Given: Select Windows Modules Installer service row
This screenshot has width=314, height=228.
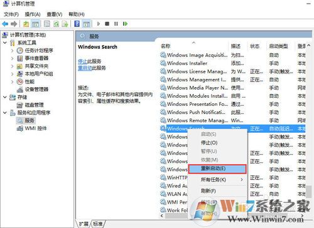Looking at the screenshot, I should tap(232, 96).
